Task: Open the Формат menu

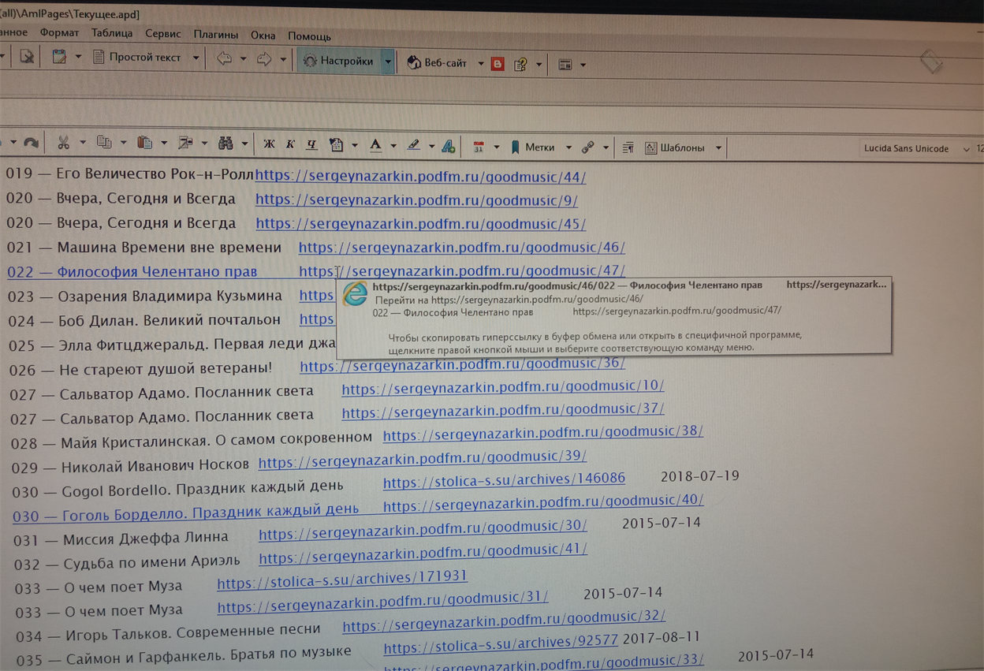Action: 59,32
